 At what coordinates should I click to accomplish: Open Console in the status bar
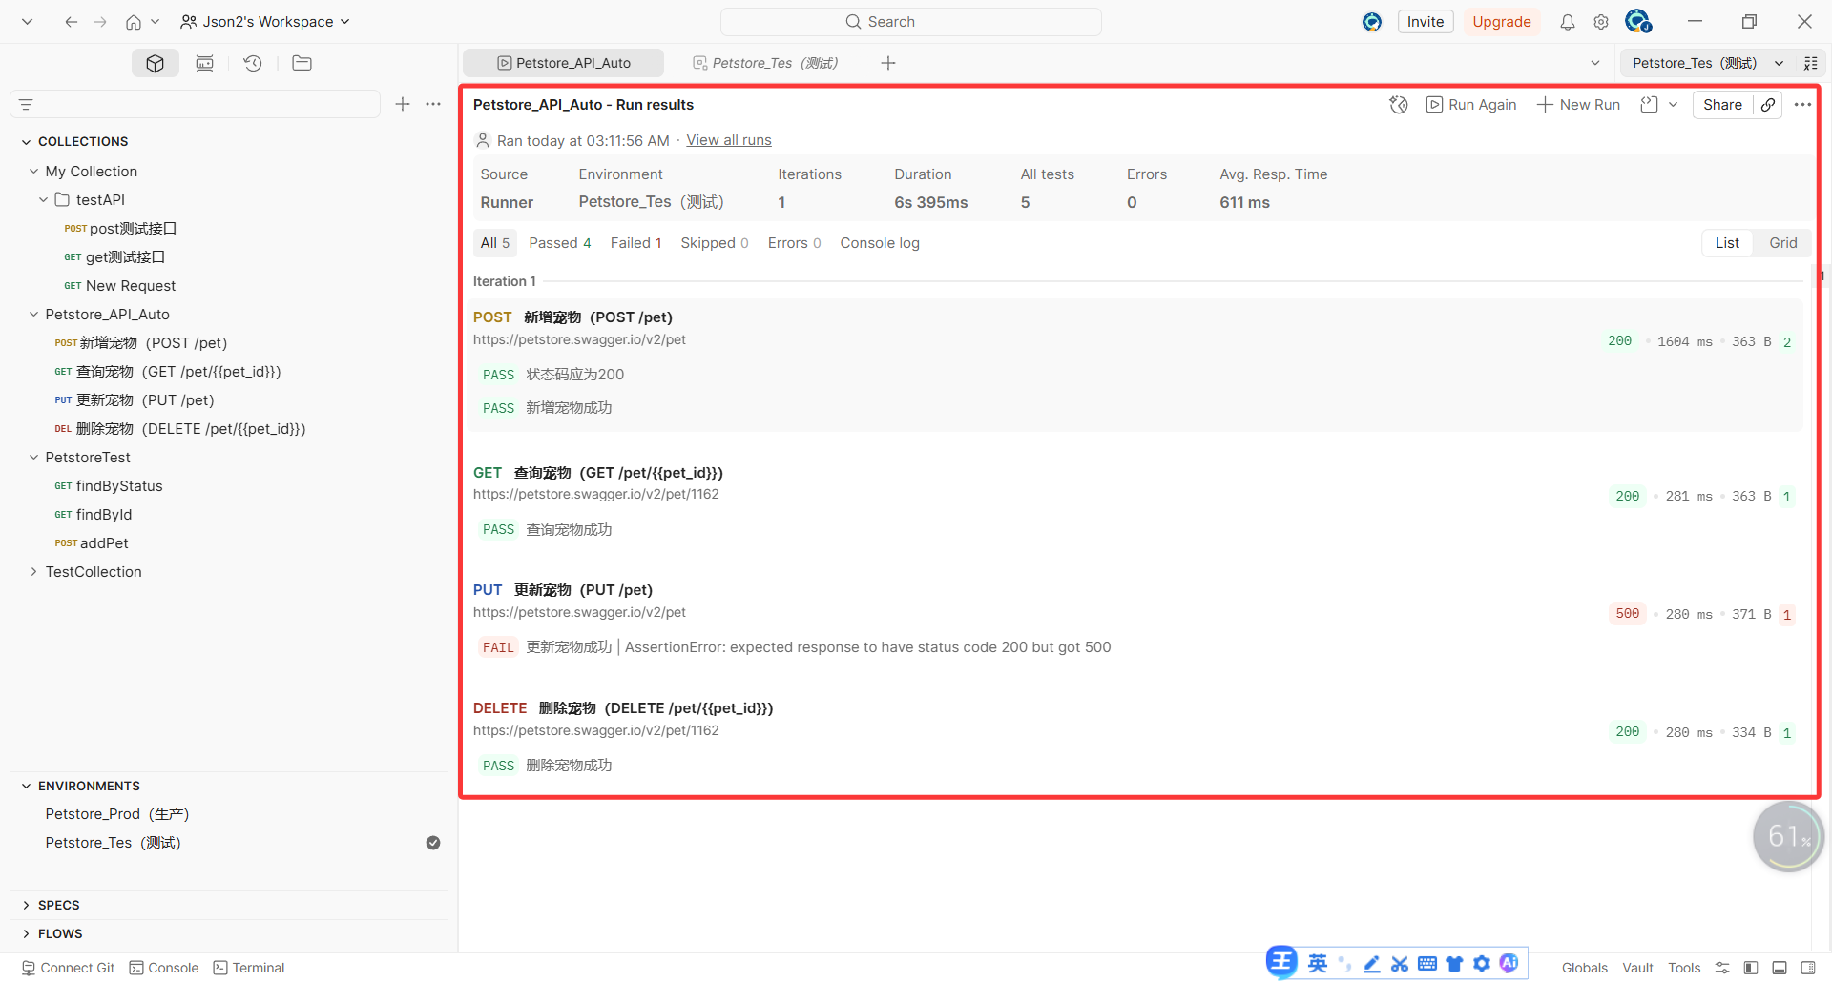click(164, 968)
